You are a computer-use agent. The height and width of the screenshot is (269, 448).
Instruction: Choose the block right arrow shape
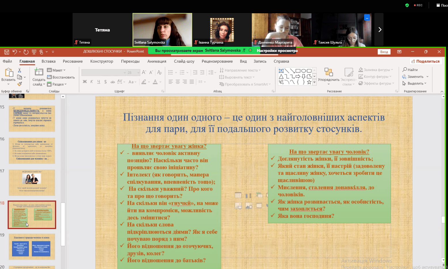(x=298, y=76)
